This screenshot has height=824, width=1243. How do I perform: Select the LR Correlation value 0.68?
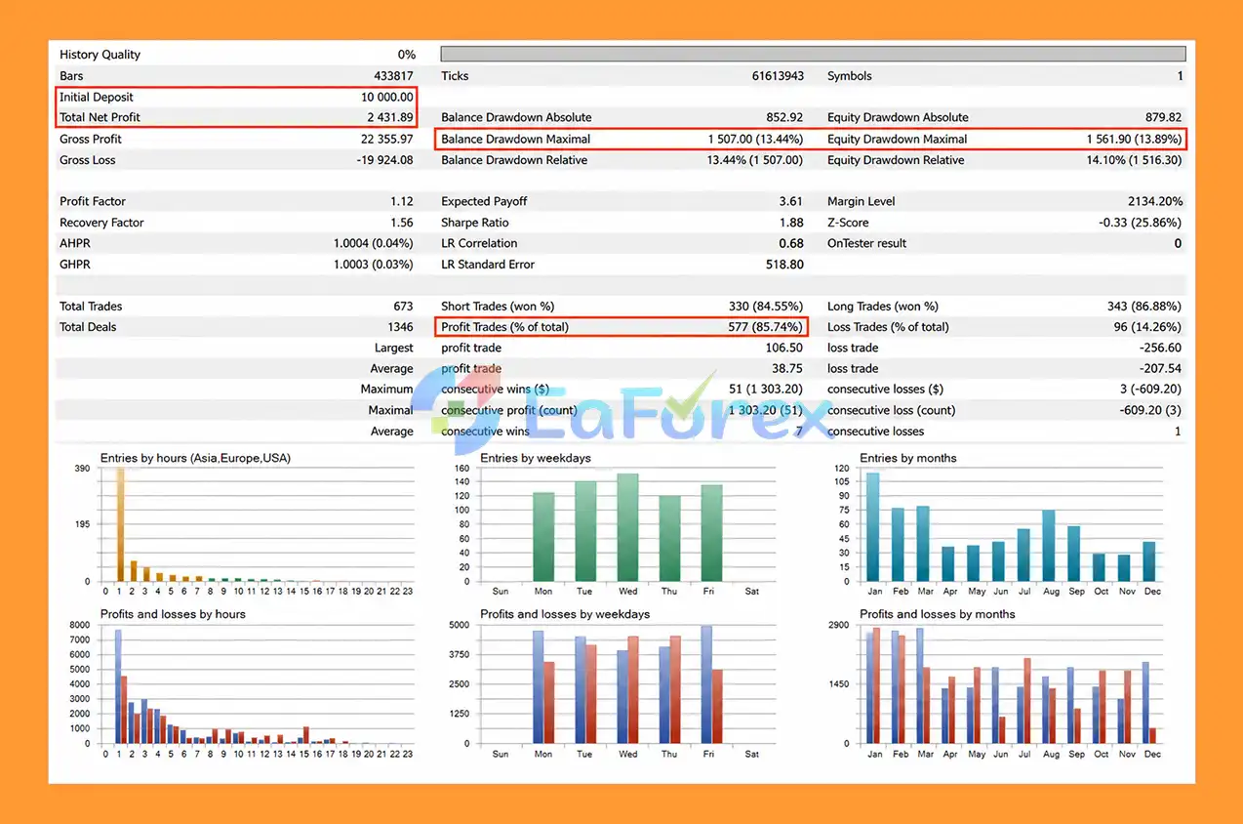(791, 243)
